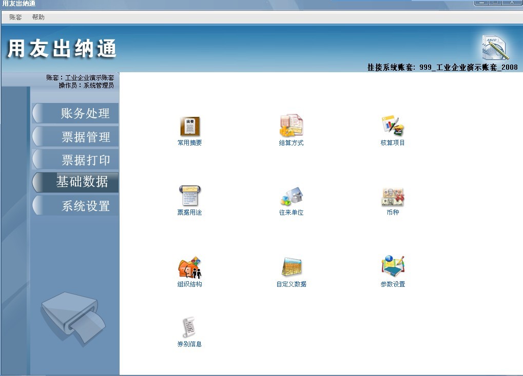Image resolution: width=523 pixels, height=376 pixels.
Task: Open the 参数设置 icon
Action: [x=393, y=266]
